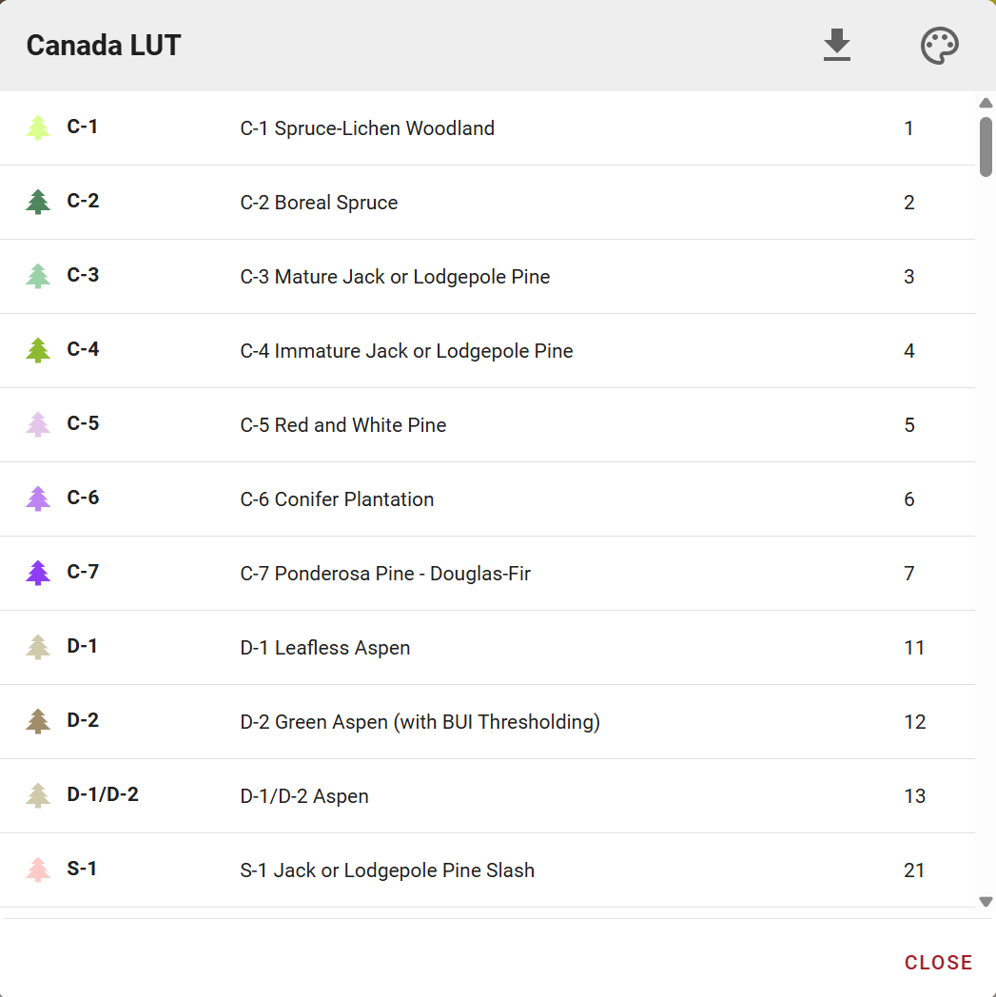
Task: Click the C-7 Ponderosa Pine - Douglas-Fir text
Action: [x=385, y=574]
